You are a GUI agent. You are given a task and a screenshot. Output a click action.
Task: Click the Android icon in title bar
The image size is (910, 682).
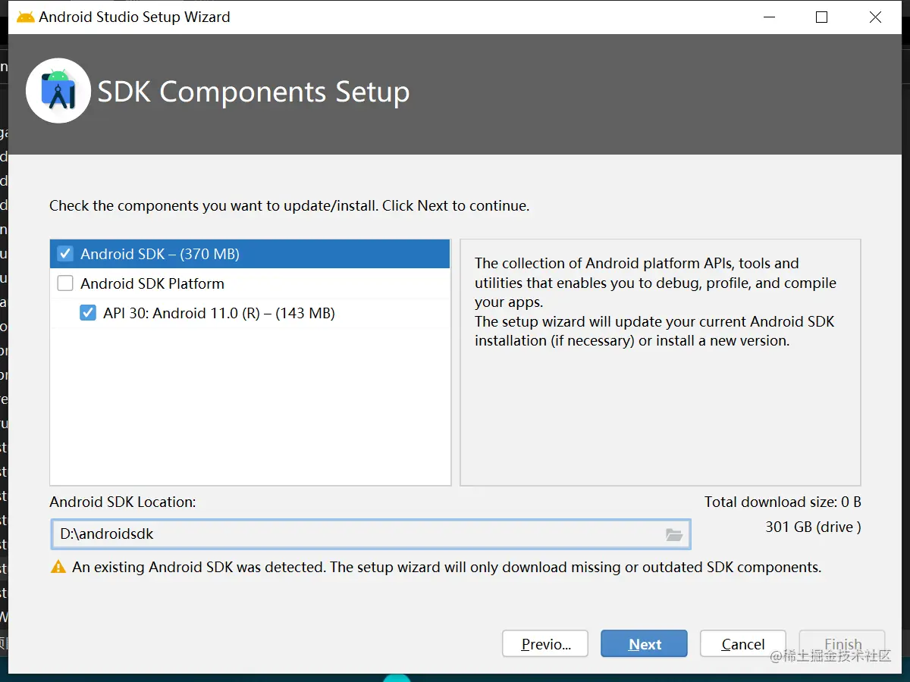pos(25,17)
